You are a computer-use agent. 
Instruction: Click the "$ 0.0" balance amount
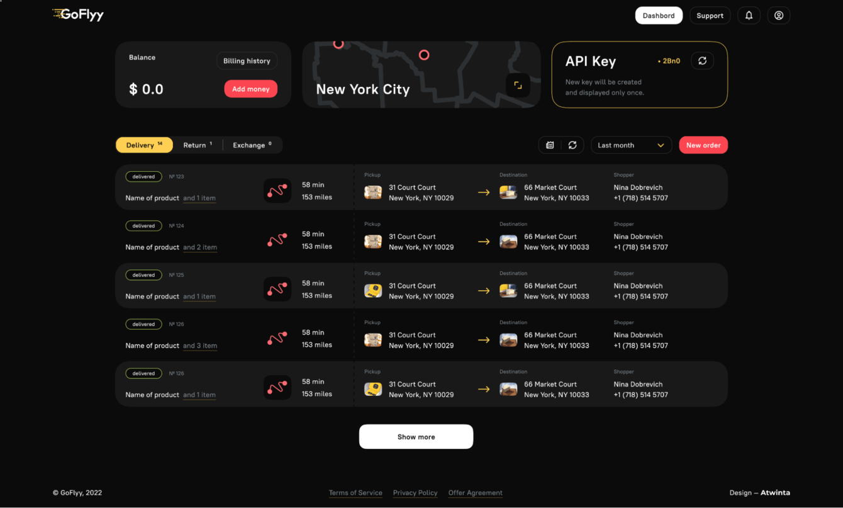[146, 89]
